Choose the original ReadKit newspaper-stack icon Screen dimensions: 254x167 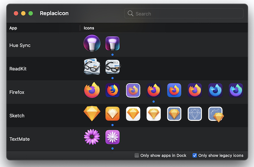click(x=92, y=67)
